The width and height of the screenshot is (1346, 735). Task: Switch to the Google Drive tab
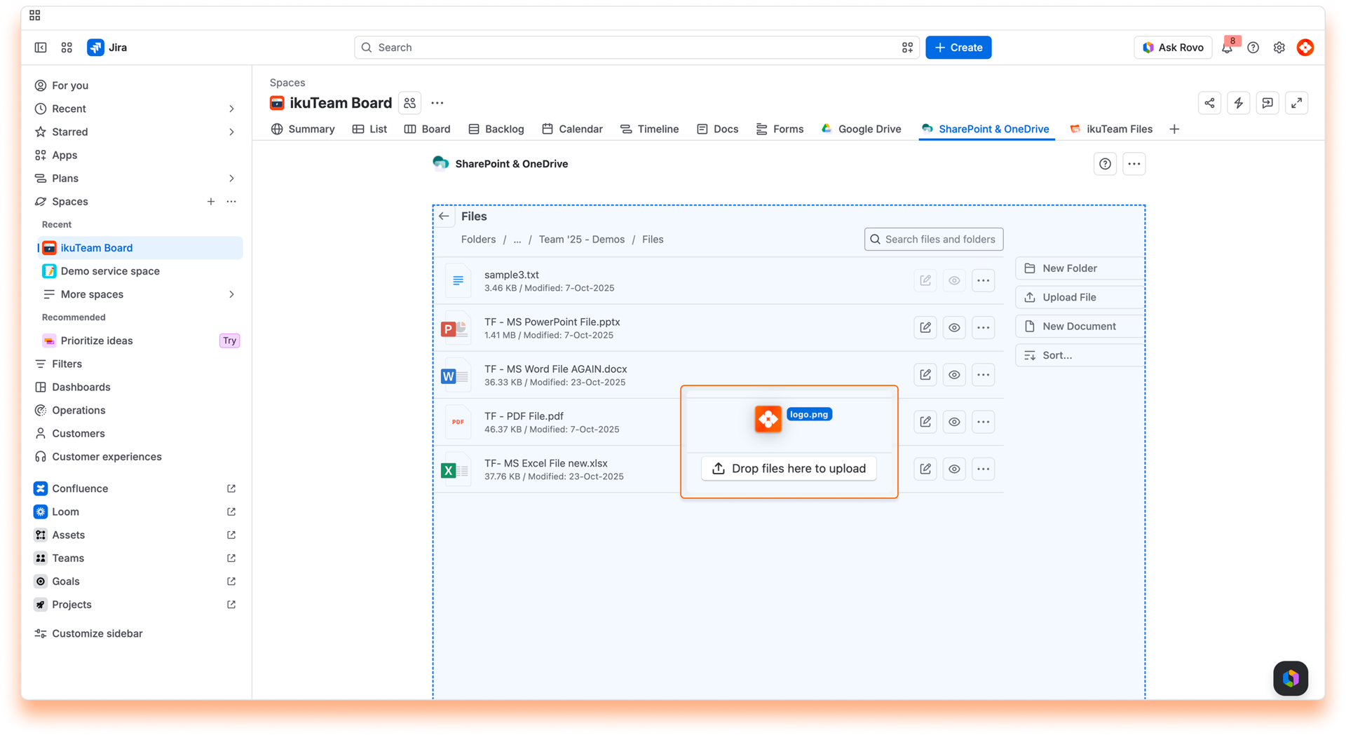tap(861, 129)
